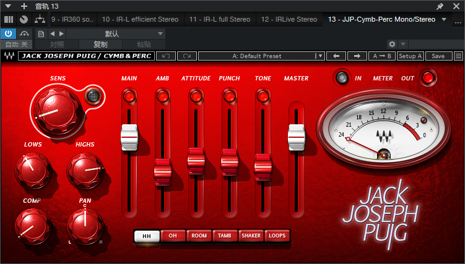465x264 pixels.
Task: Click the SENS knob
Action: [58, 111]
